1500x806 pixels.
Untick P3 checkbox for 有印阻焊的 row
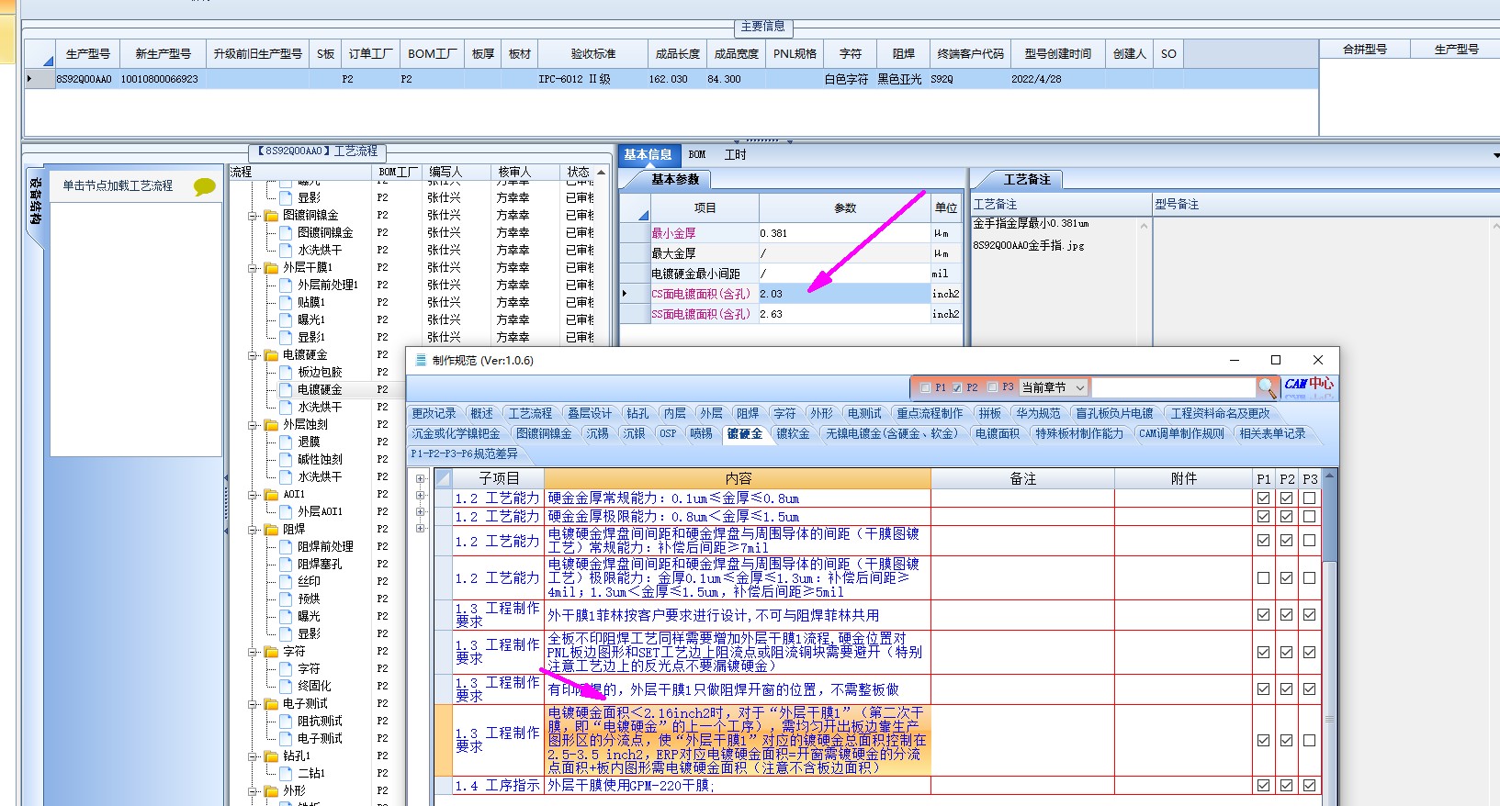(x=1309, y=688)
